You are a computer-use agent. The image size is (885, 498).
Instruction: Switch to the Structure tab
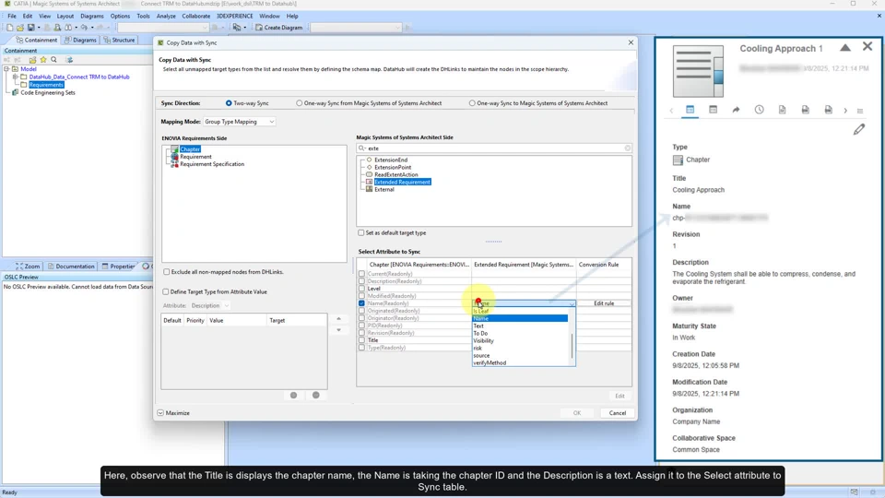click(x=119, y=40)
